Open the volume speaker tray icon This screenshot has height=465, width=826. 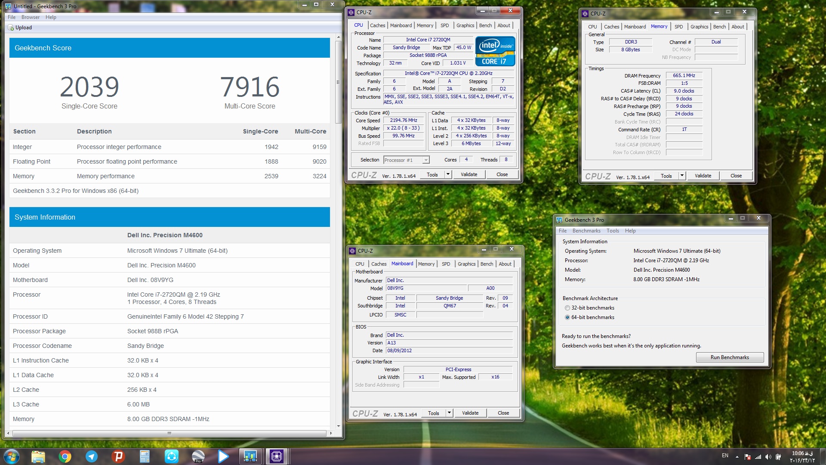(768, 457)
